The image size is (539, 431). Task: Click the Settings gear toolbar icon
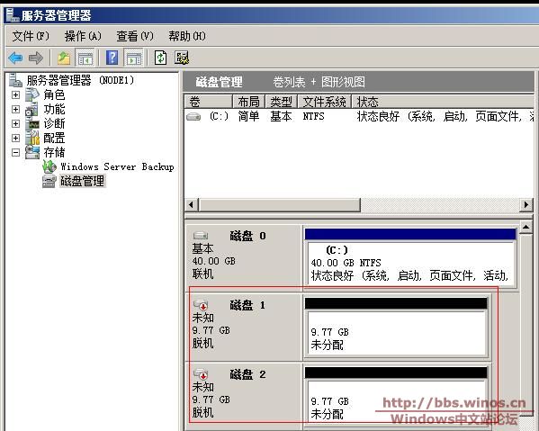(x=182, y=58)
